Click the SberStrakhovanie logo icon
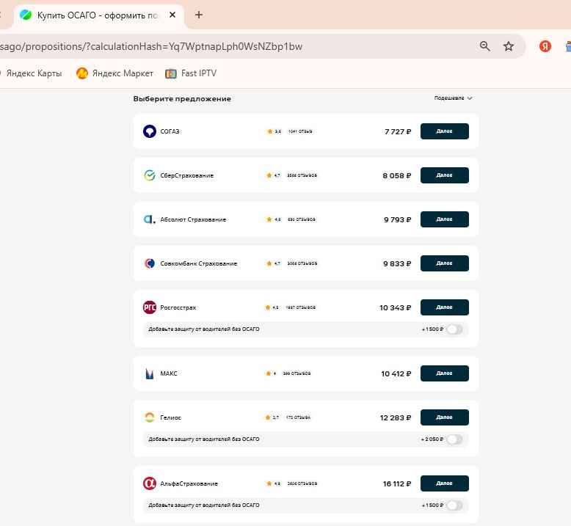The image size is (571, 526). pyautogui.click(x=149, y=175)
